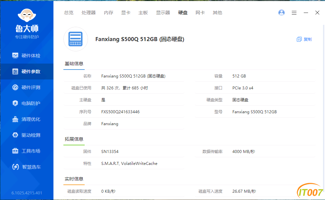325x200 pixels.
Task: Switch to the 显卡 tab
Action: (125, 13)
